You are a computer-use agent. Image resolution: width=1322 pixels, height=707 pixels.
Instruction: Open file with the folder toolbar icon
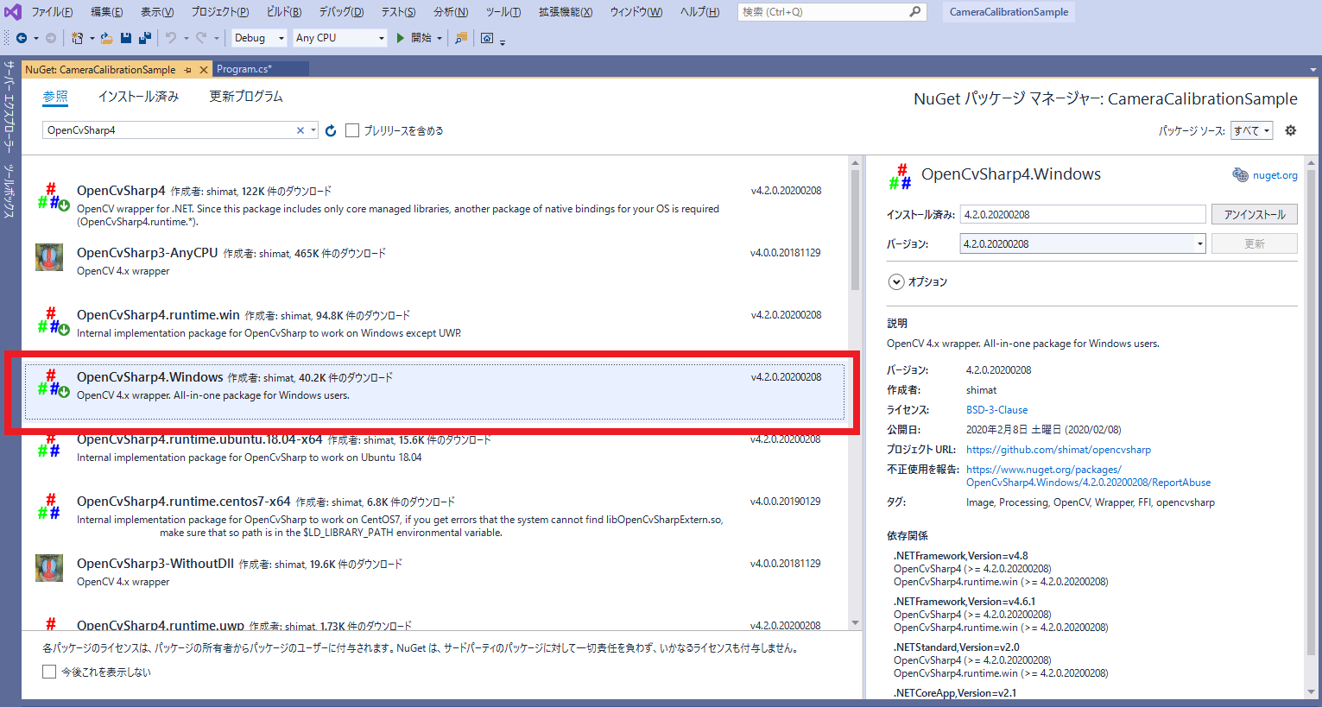107,38
